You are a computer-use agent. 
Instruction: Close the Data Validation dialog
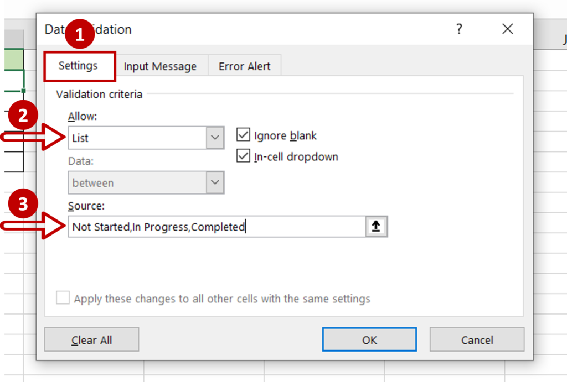point(507,29)
